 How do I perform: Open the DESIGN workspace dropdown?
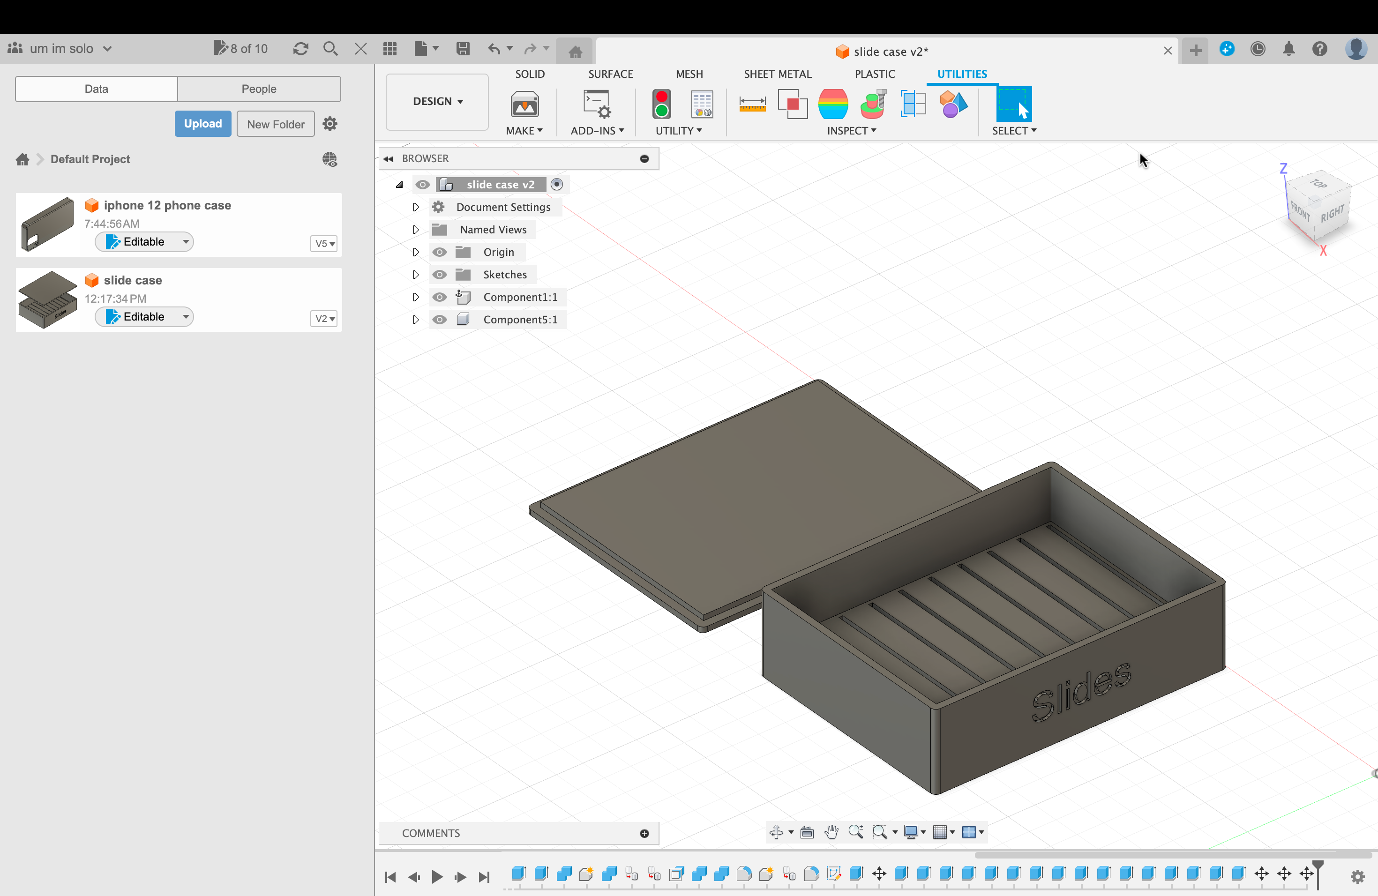click(x=437, y=101)
